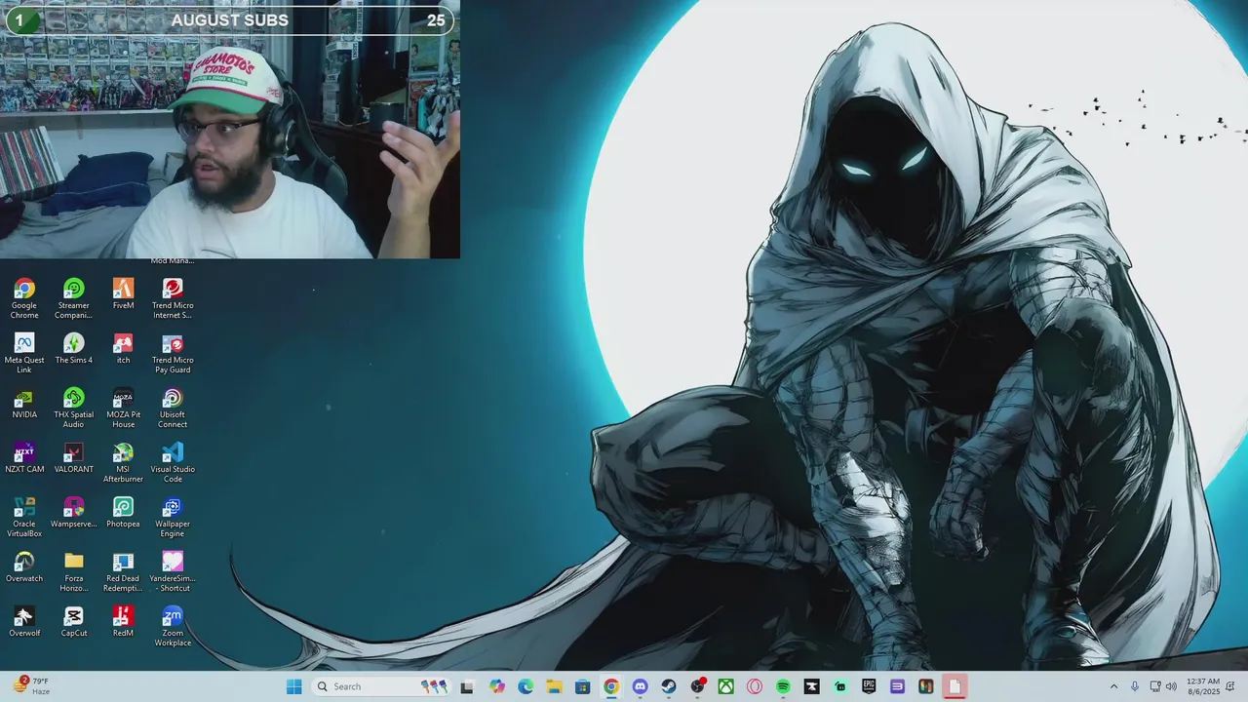Launch The Sims 4 shortcut
Image resolution: width=1248 pixels, height=702 pixels.
(74, 348)
